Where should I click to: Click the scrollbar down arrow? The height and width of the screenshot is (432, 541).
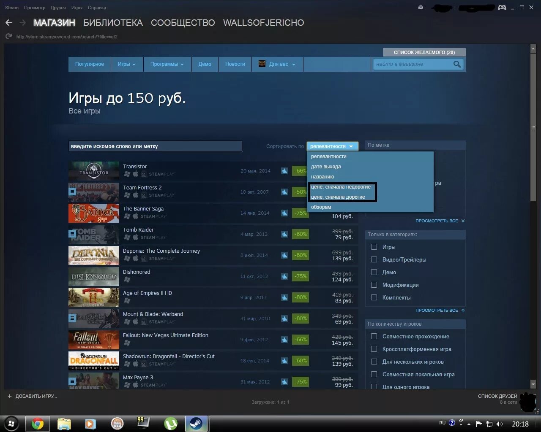[x=533, y=384]
